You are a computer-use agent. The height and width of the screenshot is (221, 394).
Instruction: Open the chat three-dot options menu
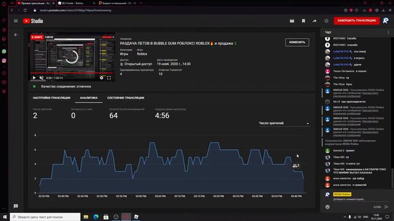pos(388,33)
